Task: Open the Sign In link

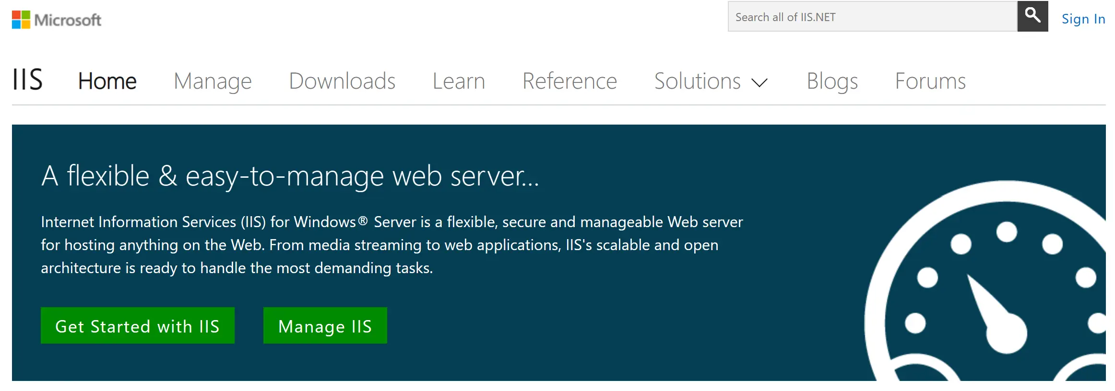Action: click(1083, 19)
